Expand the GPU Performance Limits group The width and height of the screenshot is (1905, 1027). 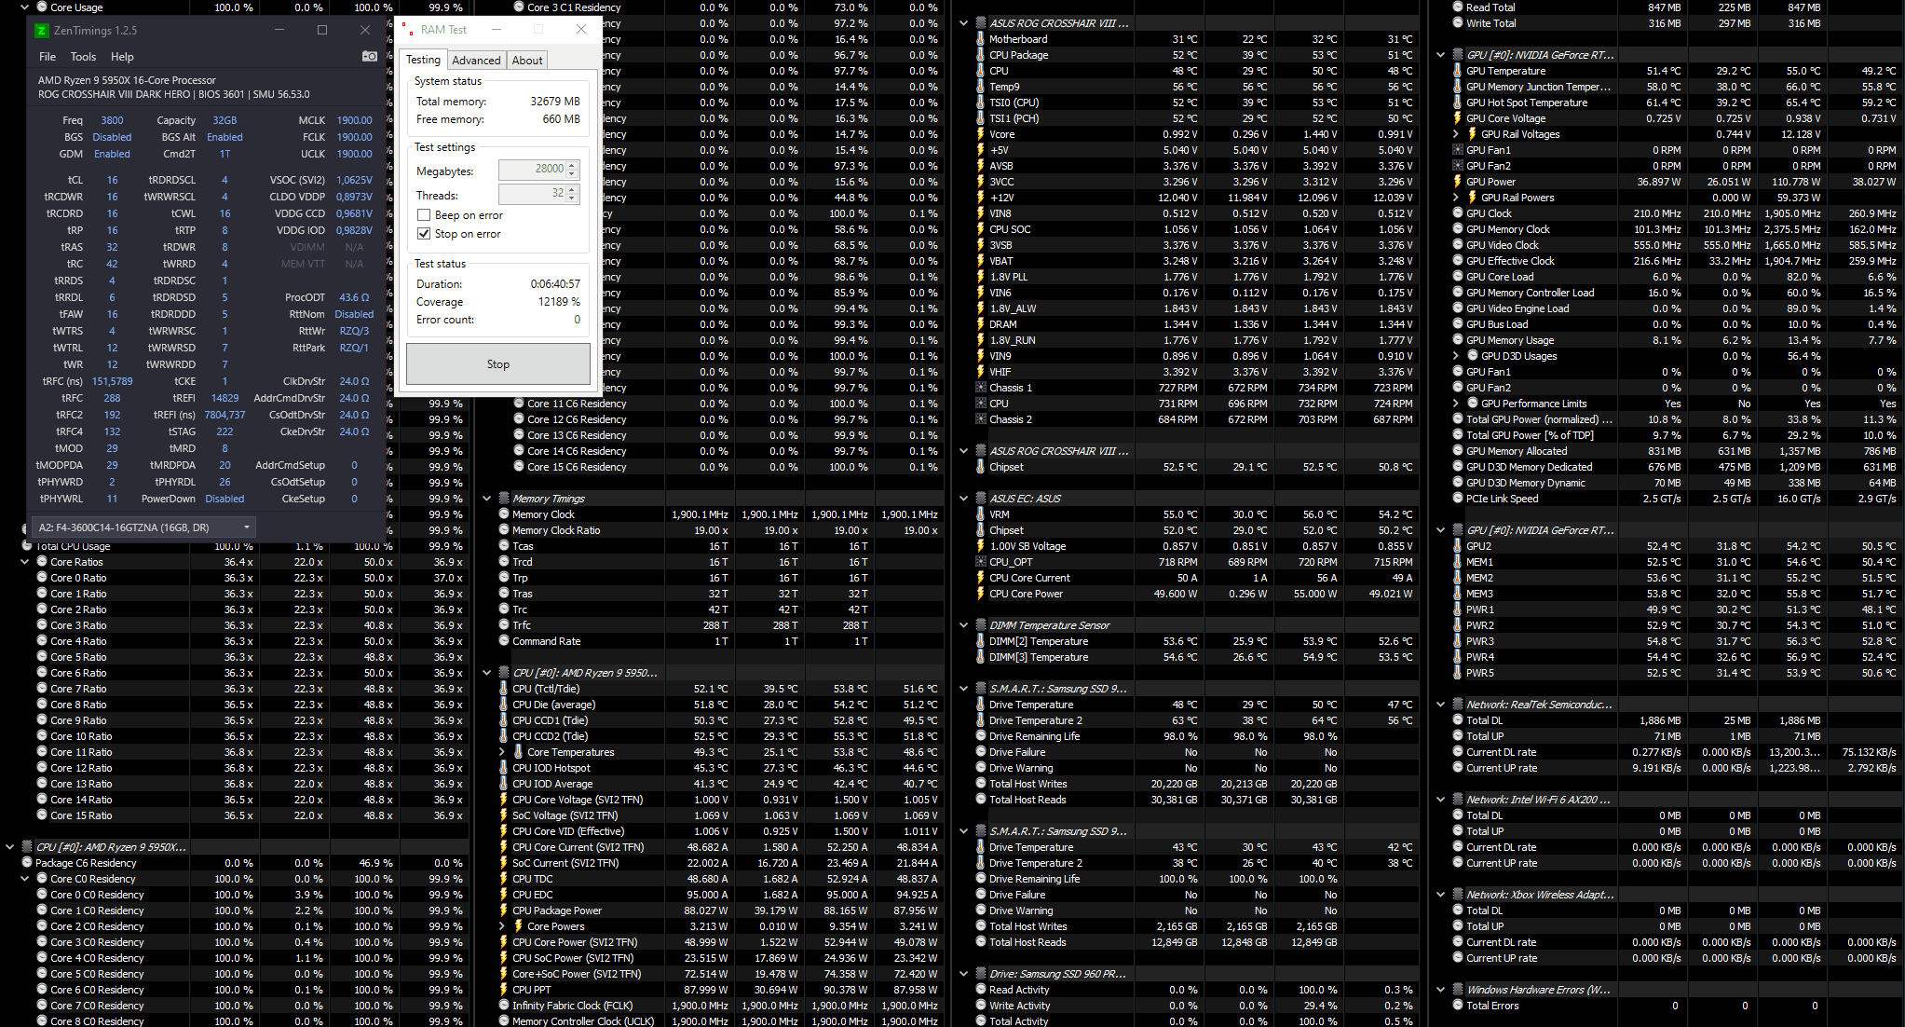tap(1456, 404)
